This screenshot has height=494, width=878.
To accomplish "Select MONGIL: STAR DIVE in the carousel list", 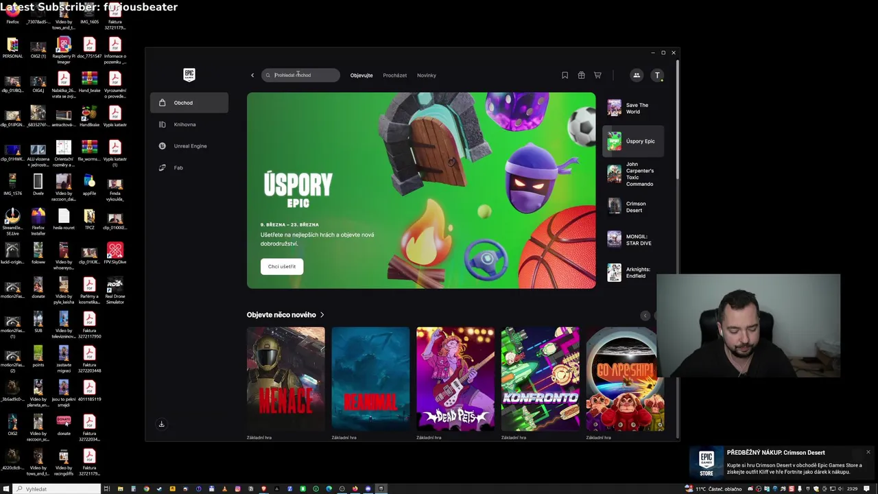I will pos(633,239).
